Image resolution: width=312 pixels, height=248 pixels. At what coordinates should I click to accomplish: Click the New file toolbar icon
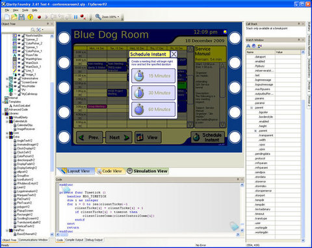pos(7,17)
